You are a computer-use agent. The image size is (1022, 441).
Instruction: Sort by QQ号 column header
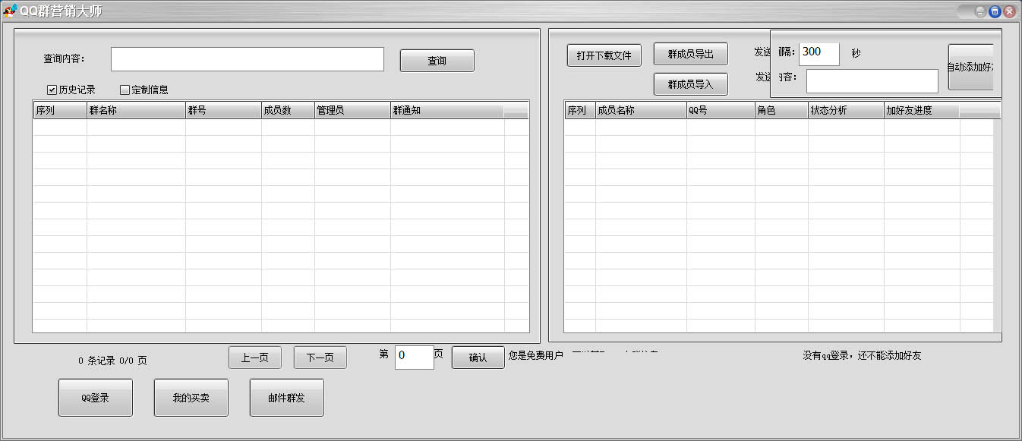(x=721, y=111)
